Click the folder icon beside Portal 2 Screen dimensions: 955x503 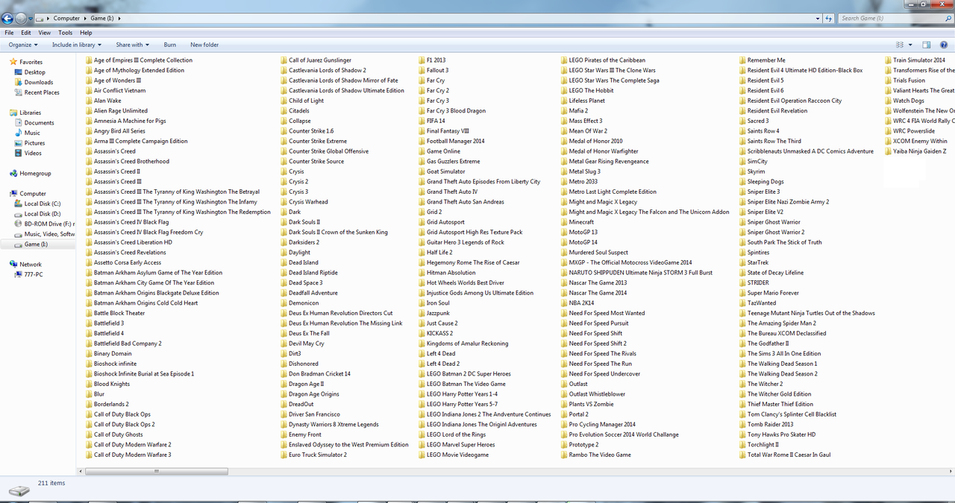click(x=564, y=414)
